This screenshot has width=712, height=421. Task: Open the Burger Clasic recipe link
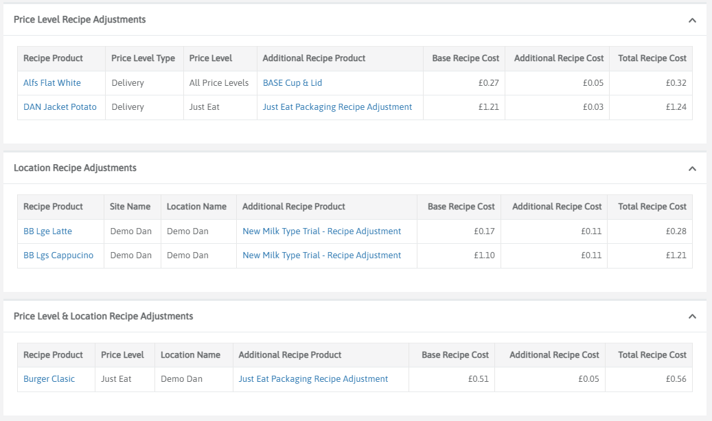click(49, 379)
